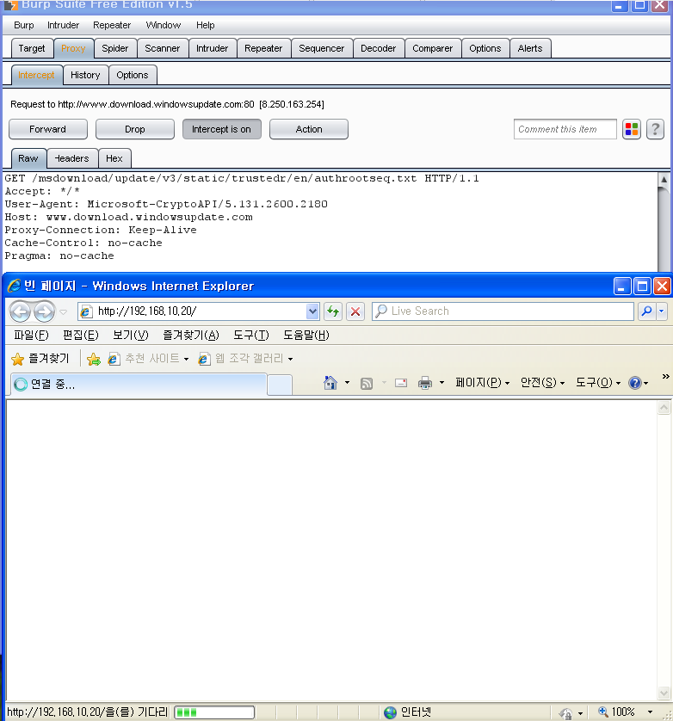Expand the print options dropdown arrow

(x=441, y=383)
